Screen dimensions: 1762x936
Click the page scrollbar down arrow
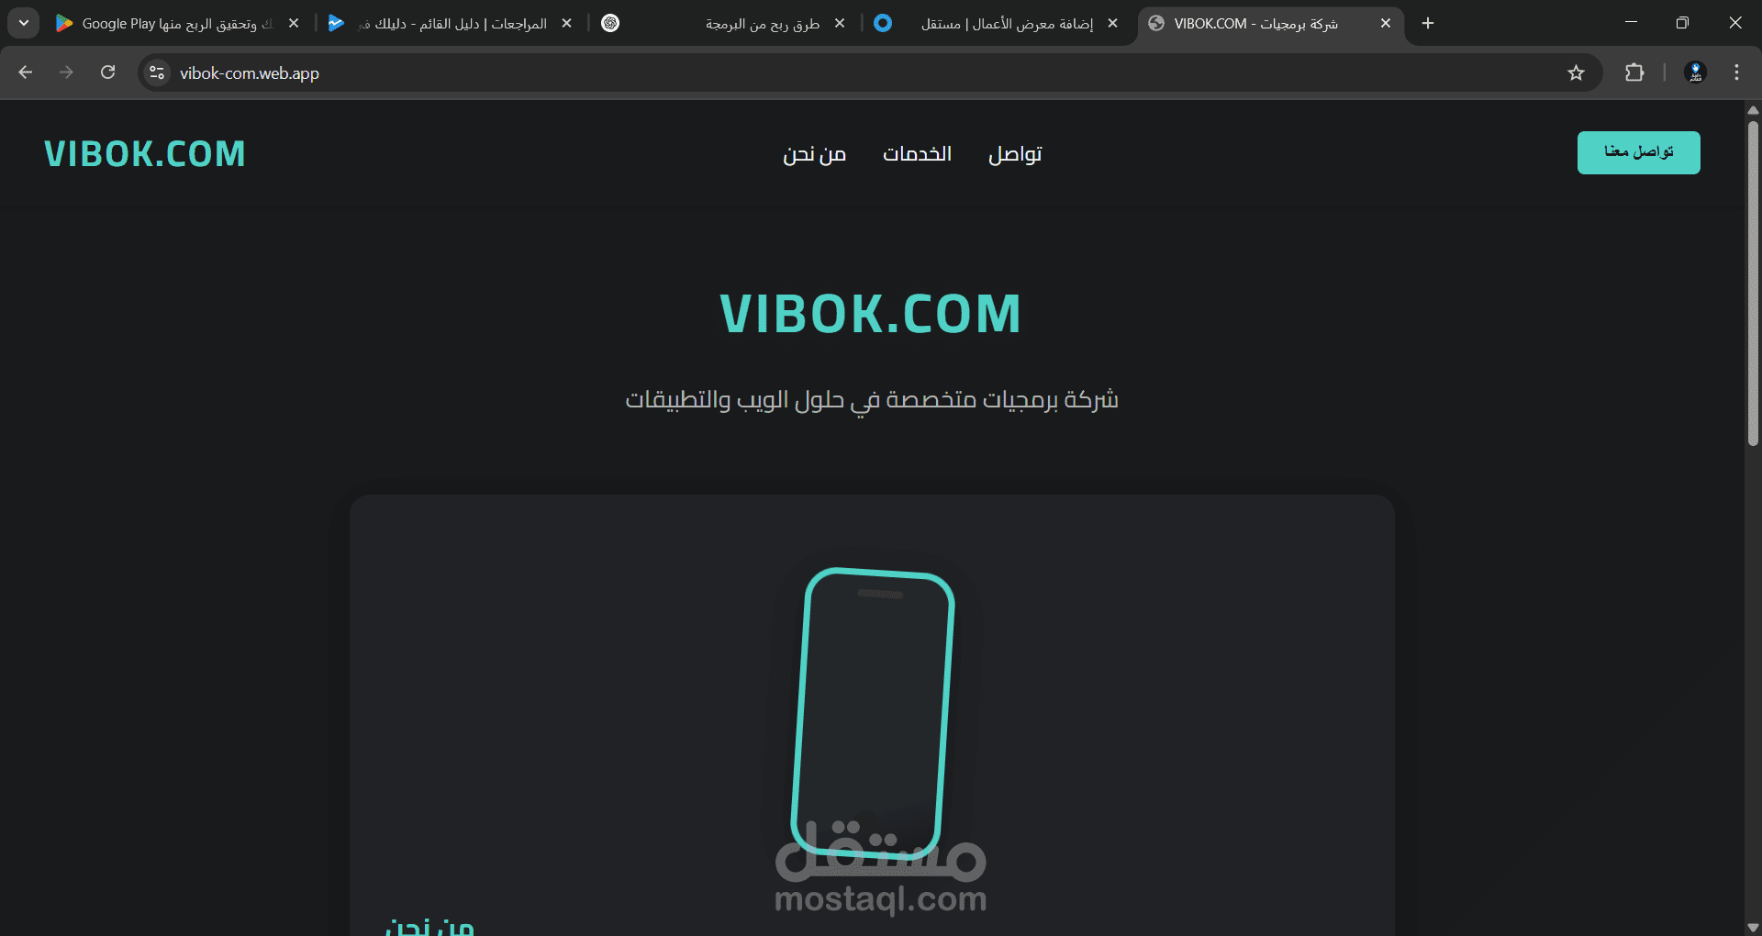pyautogui.click(x=1753, y=928)
